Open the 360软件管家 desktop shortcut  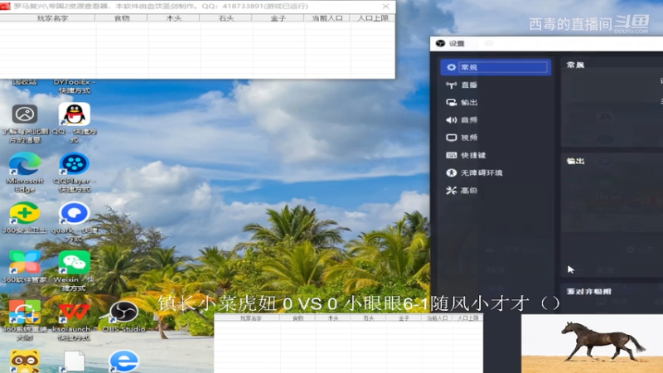(25, 266)
